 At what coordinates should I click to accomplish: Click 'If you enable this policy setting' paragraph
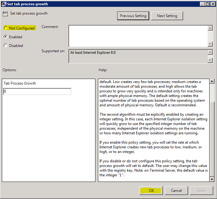point(150,147)
